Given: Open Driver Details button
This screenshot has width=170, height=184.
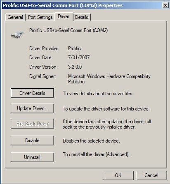Looking at the screenshot, I should (32, 93).
